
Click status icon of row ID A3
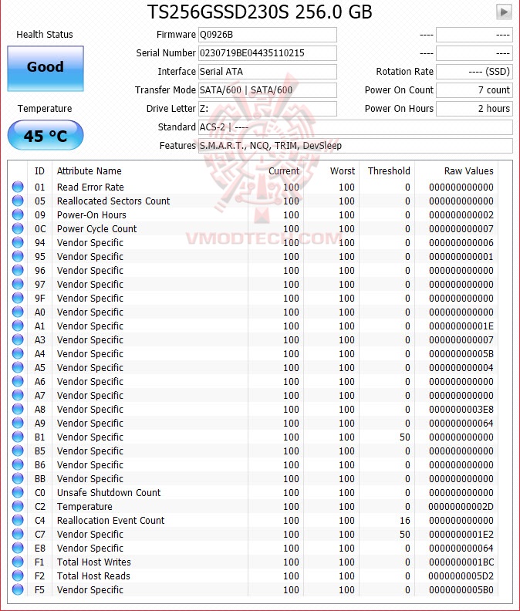18,339
